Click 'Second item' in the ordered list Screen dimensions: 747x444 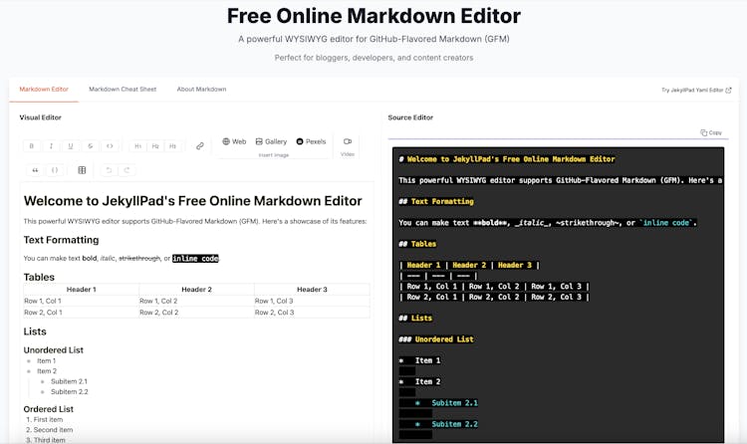pyautogui.click(x=53, y=430)
